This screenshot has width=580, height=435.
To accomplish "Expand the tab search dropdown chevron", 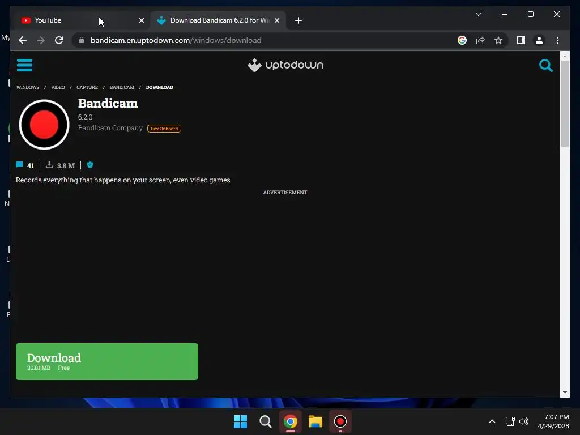I will coord(478,14).
